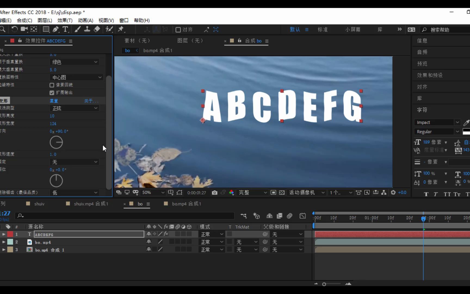
Task: Toggle preserve transparency box for ABCDEFG layer
Action: pos(230,234)
